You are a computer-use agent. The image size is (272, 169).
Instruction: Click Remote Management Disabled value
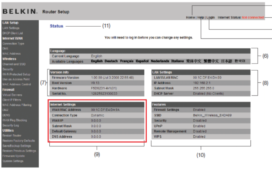tap(200, 131)
